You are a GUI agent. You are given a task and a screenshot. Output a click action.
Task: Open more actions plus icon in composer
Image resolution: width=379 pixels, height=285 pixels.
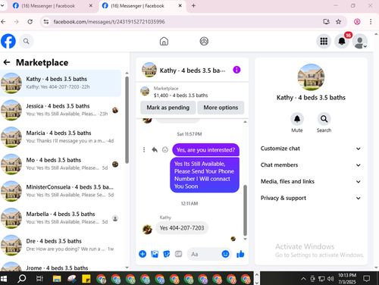143,254
